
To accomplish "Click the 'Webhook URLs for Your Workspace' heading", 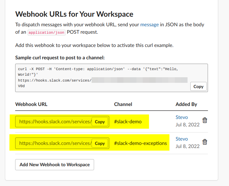I will pyautogui.click(x=74, y=14).
